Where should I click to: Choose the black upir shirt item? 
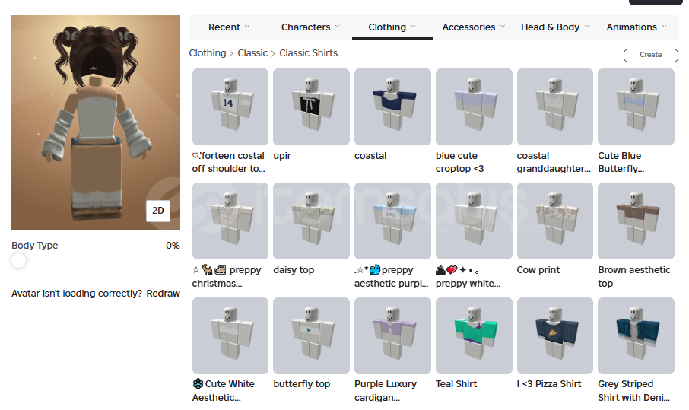pyautogui.click(x=311, y=106)
